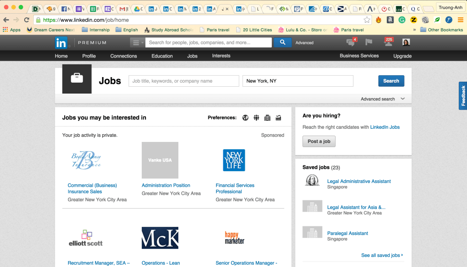Open the English bookmarks folder

click(127, 30)
